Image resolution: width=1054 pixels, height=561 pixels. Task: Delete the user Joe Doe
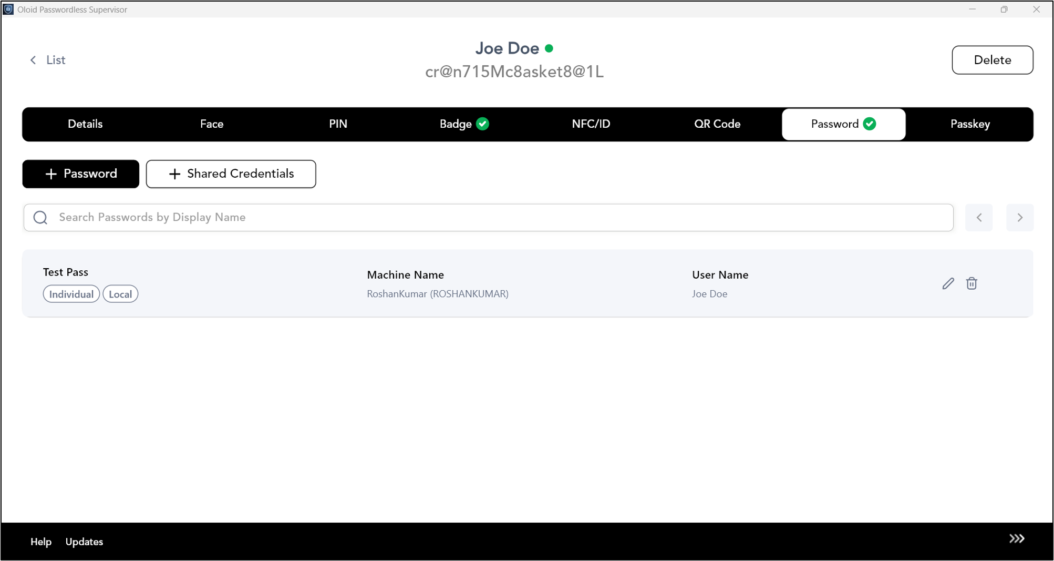[x=993, y=60]
